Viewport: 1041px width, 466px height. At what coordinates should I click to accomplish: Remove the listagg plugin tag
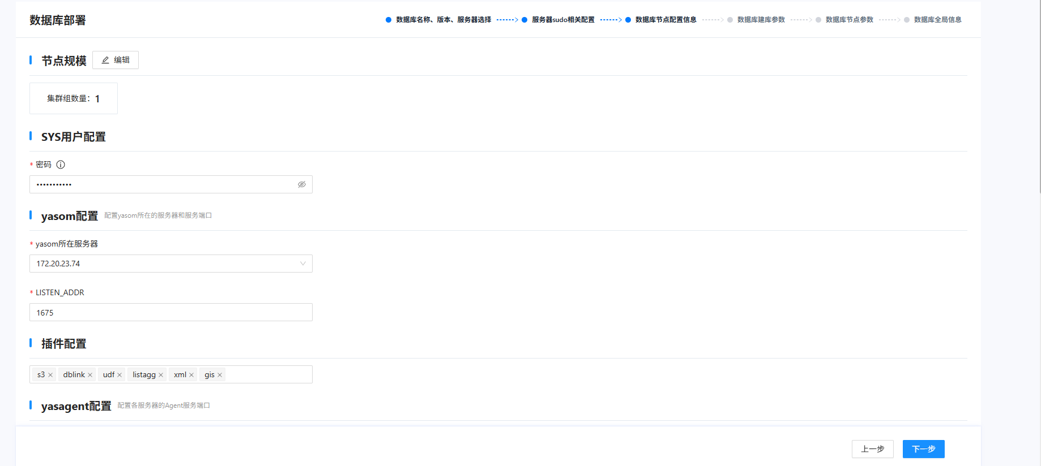161,375
